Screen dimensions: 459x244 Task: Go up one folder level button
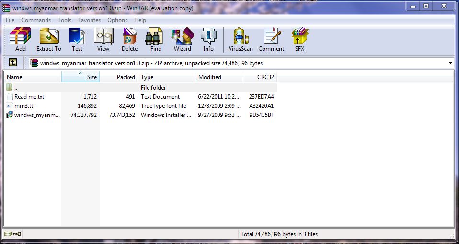pyautogui.click(x=13, y=62)
